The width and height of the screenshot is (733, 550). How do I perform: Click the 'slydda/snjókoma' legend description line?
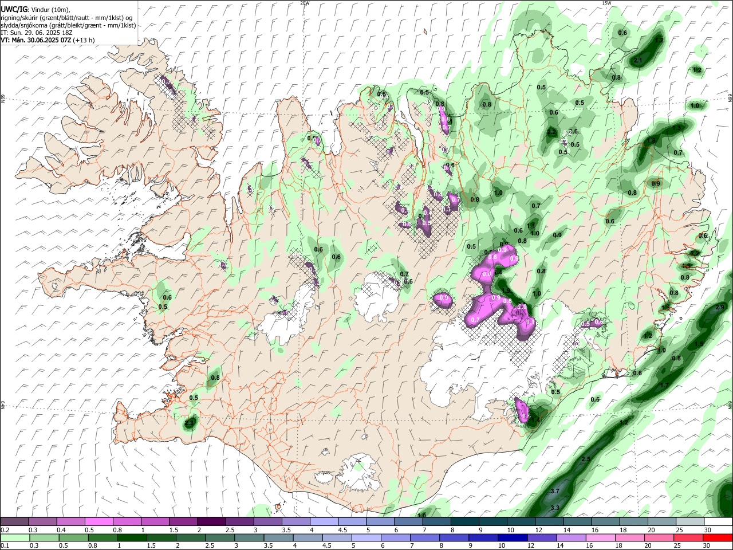[x=69, y=25]
